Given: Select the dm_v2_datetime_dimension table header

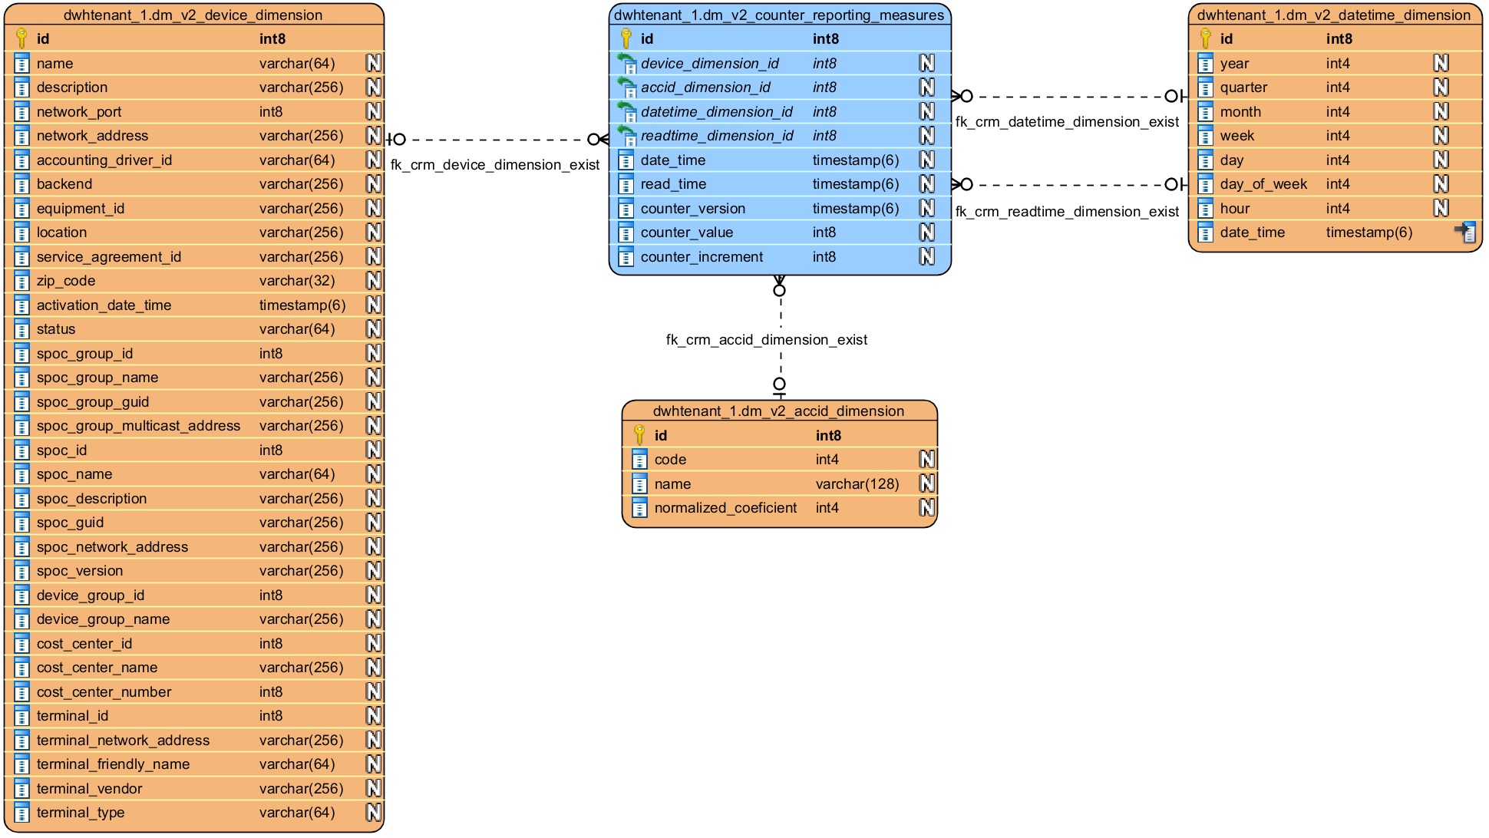Looking at the screenshot, I should (x=1335, y=15).
